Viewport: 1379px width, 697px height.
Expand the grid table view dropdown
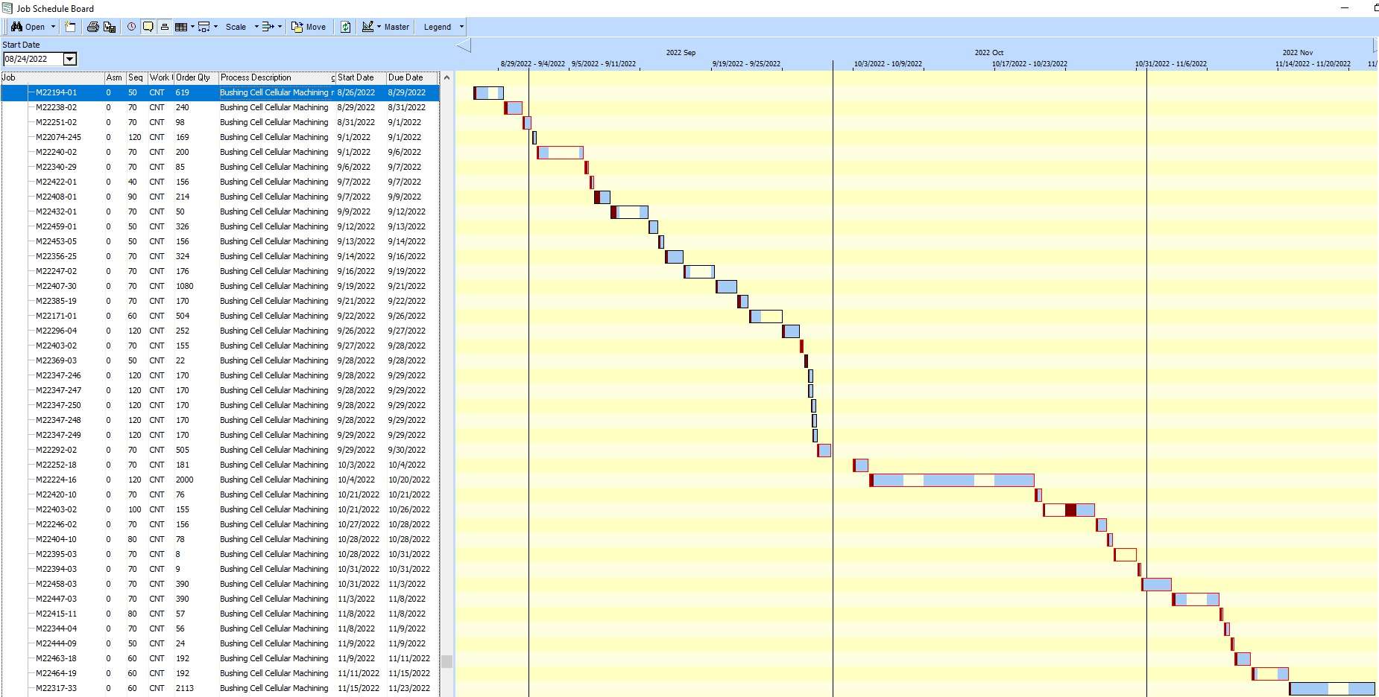point(192,27)
